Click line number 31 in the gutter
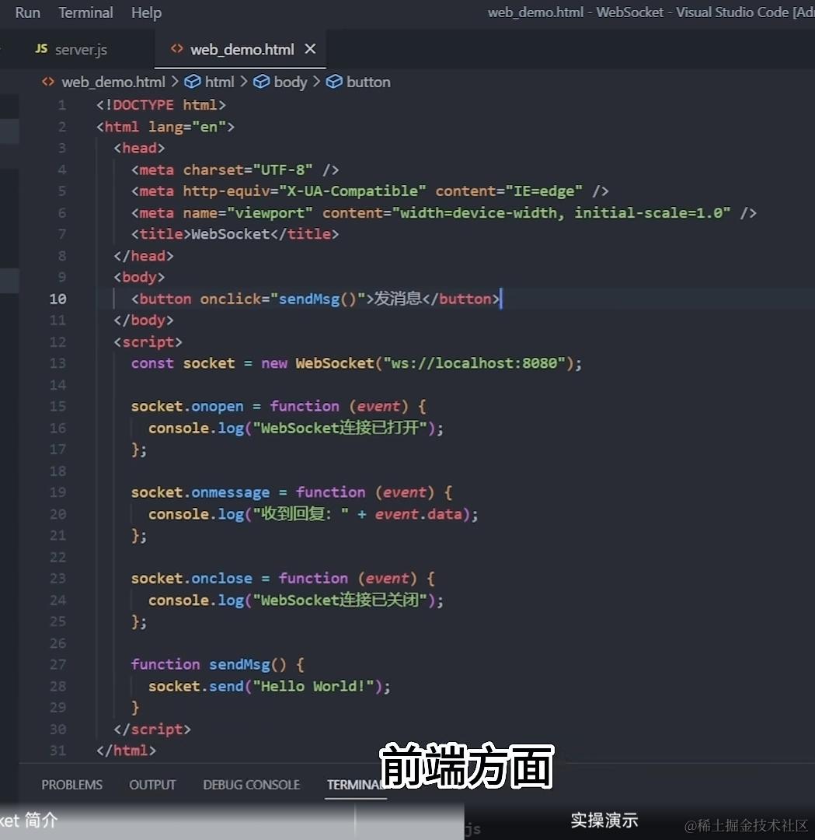Image resolution: width=815 pixels, height=840 pixels. click(x=57, y=751)
